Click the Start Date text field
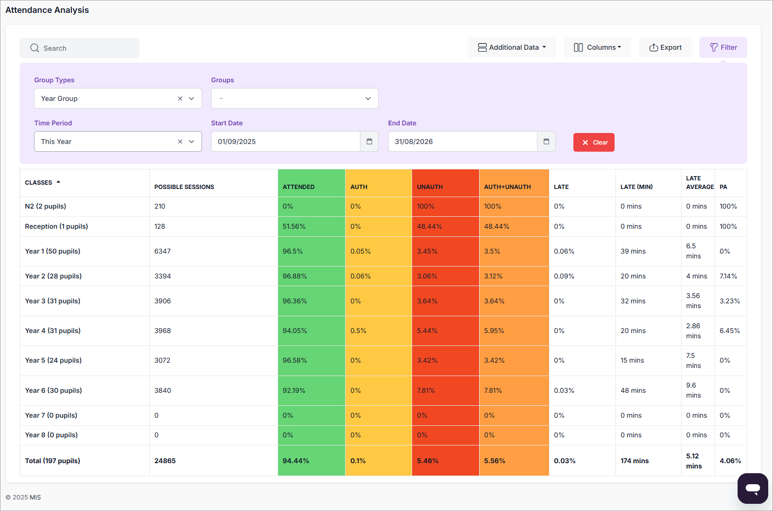 point(285,142)
